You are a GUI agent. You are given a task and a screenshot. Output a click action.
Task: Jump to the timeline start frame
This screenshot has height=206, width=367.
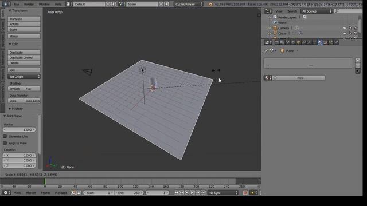[176, 193]
